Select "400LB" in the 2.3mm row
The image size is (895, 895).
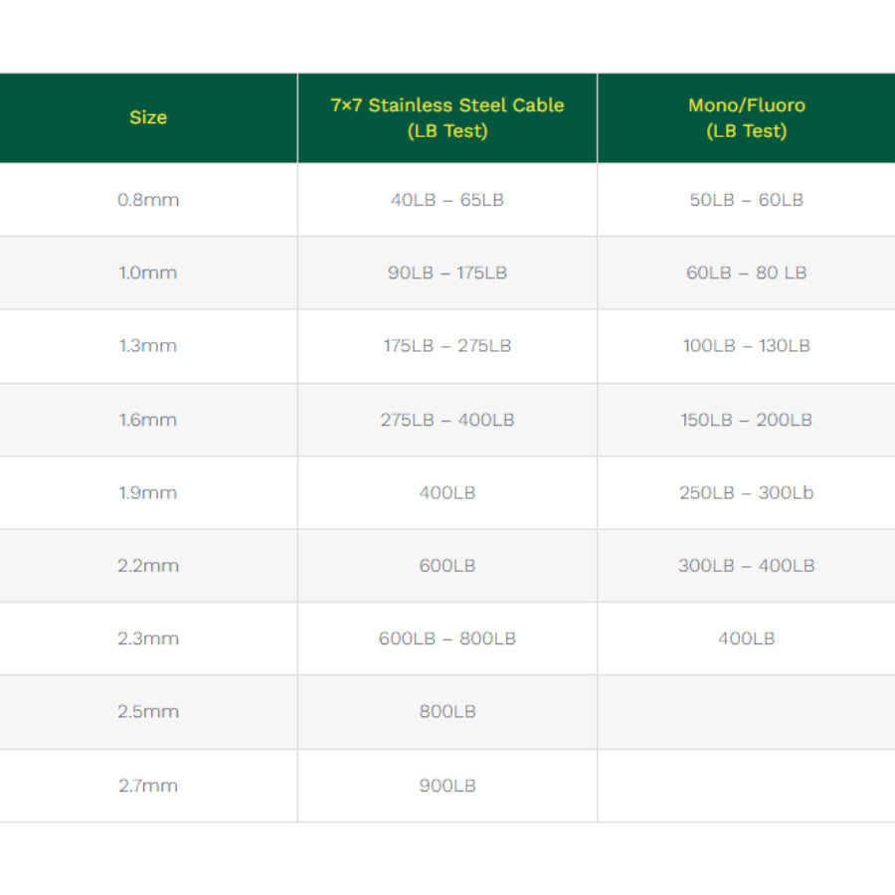[747, 638]
